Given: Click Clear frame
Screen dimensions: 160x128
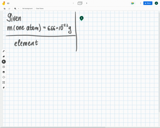Looking at the screenshot, I should [40, 9].
